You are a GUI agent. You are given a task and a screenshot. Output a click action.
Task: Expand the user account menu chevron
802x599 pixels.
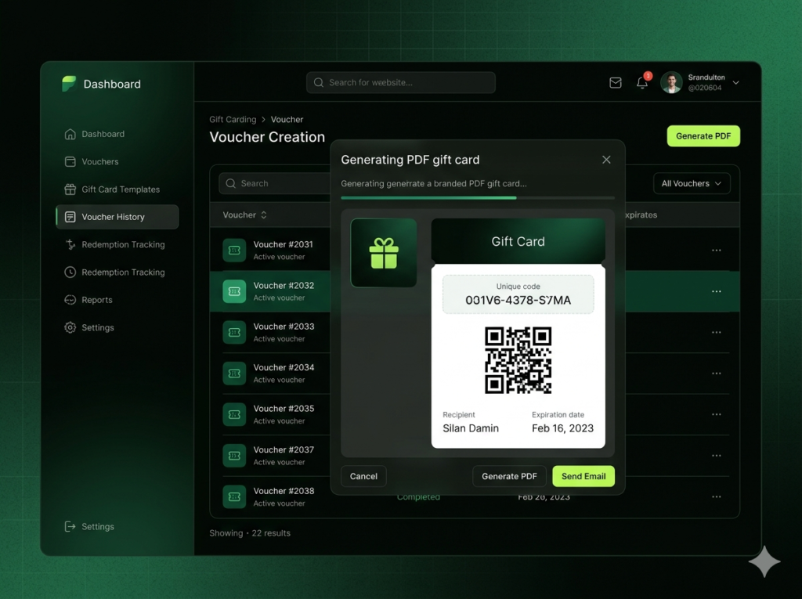pos(736,82)
